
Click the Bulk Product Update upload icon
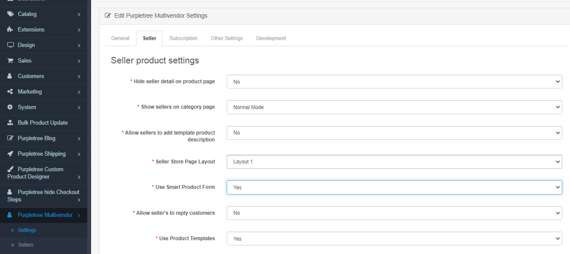tap(10, 123)
